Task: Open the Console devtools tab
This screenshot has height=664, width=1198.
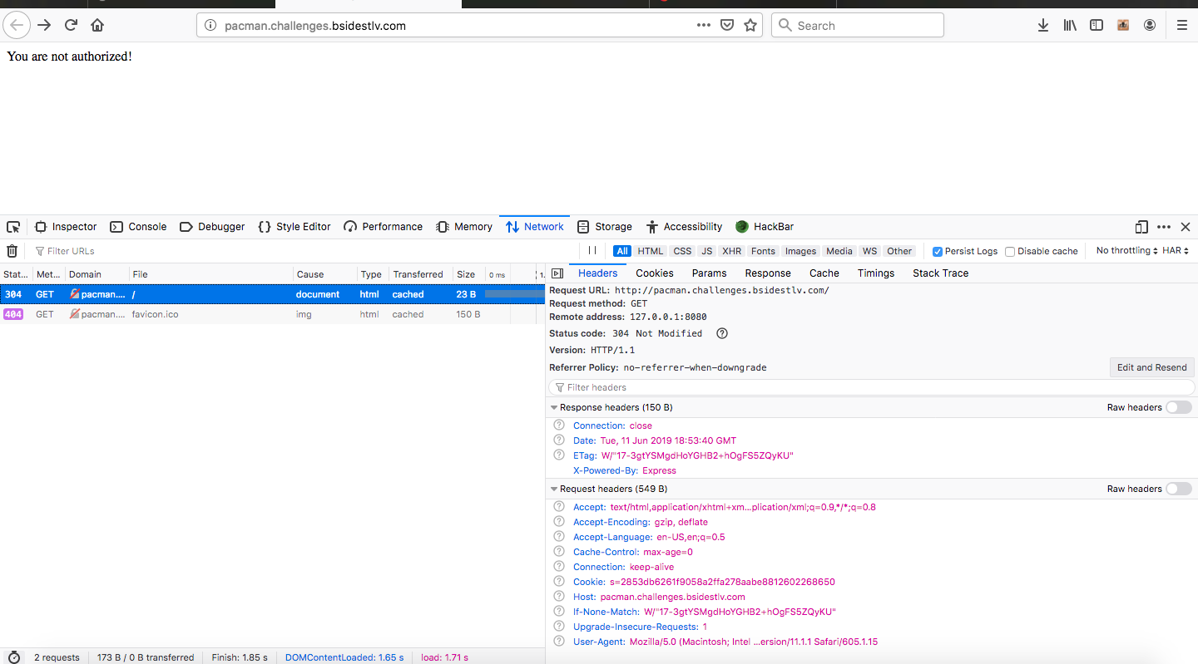Action: pyautogui.click(x=138, y=227)
